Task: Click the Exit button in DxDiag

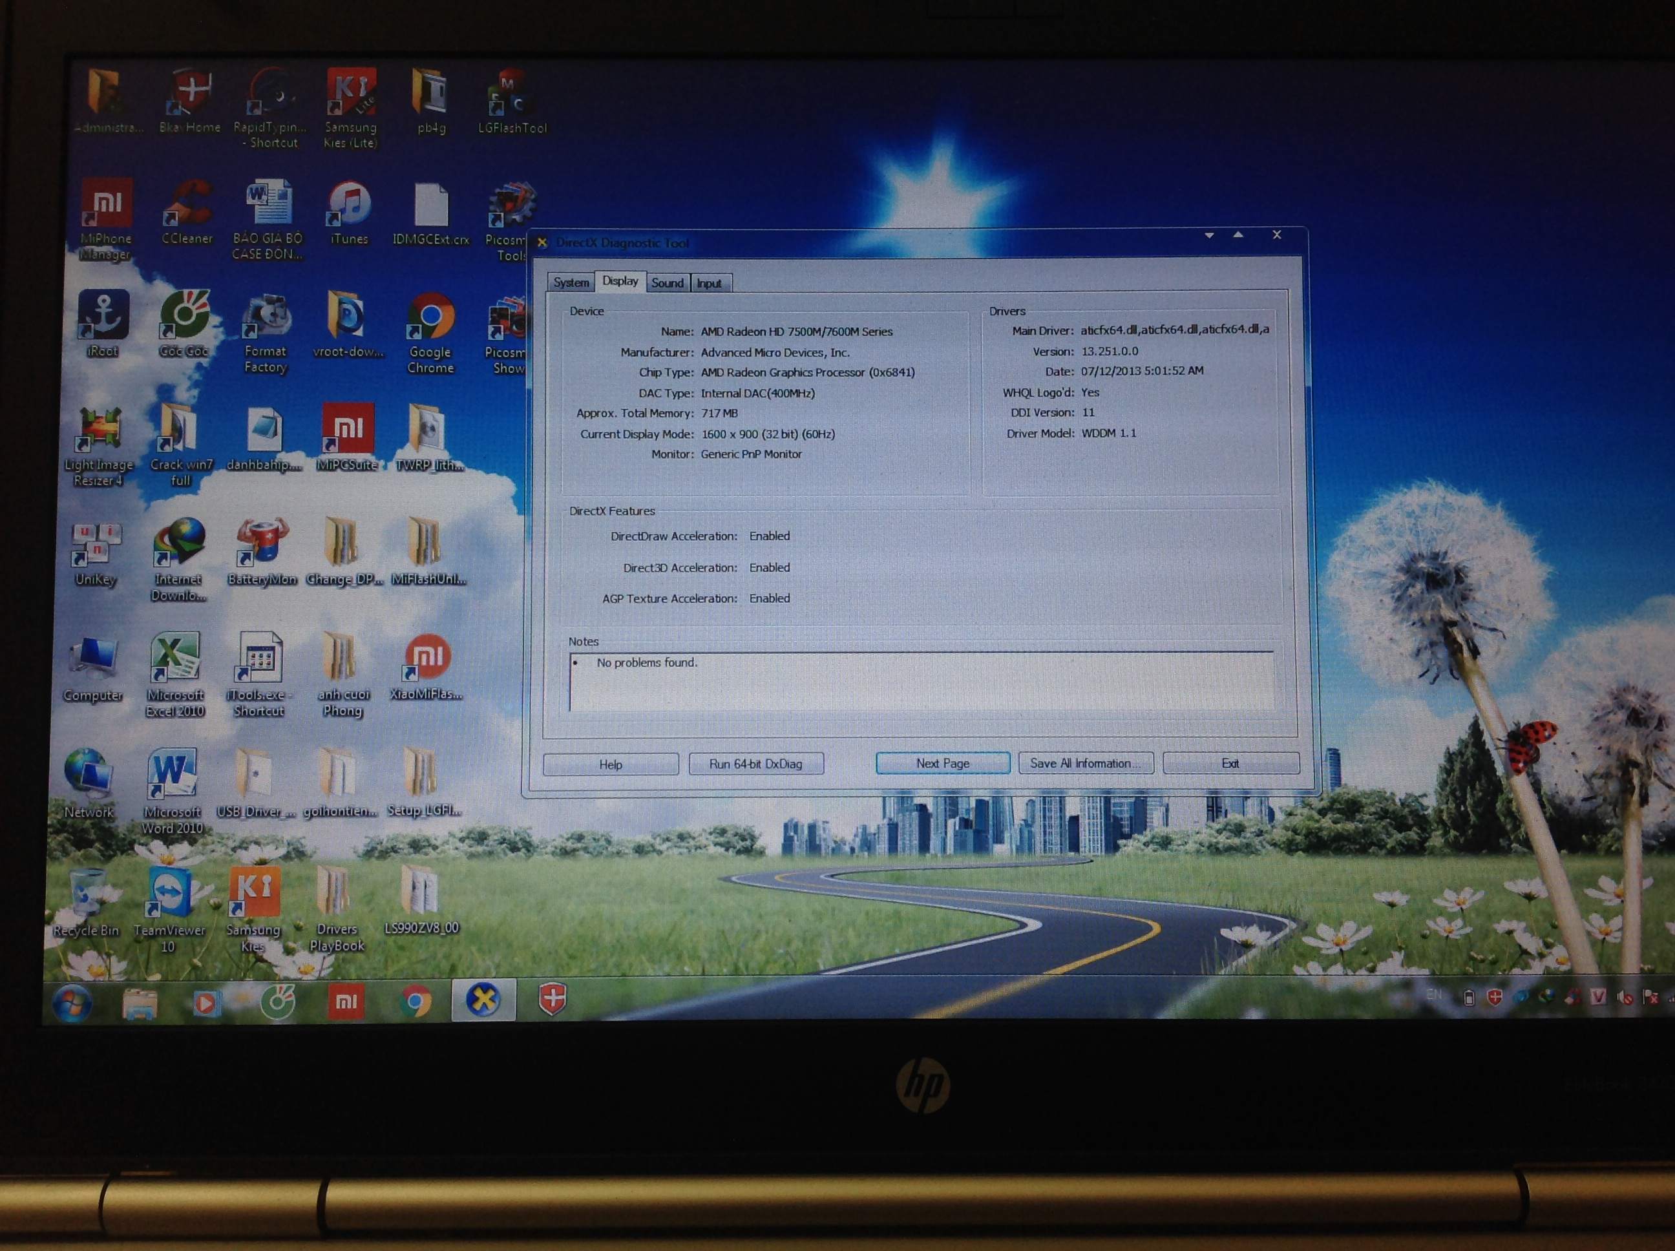Action: [x=1230, y=762]
